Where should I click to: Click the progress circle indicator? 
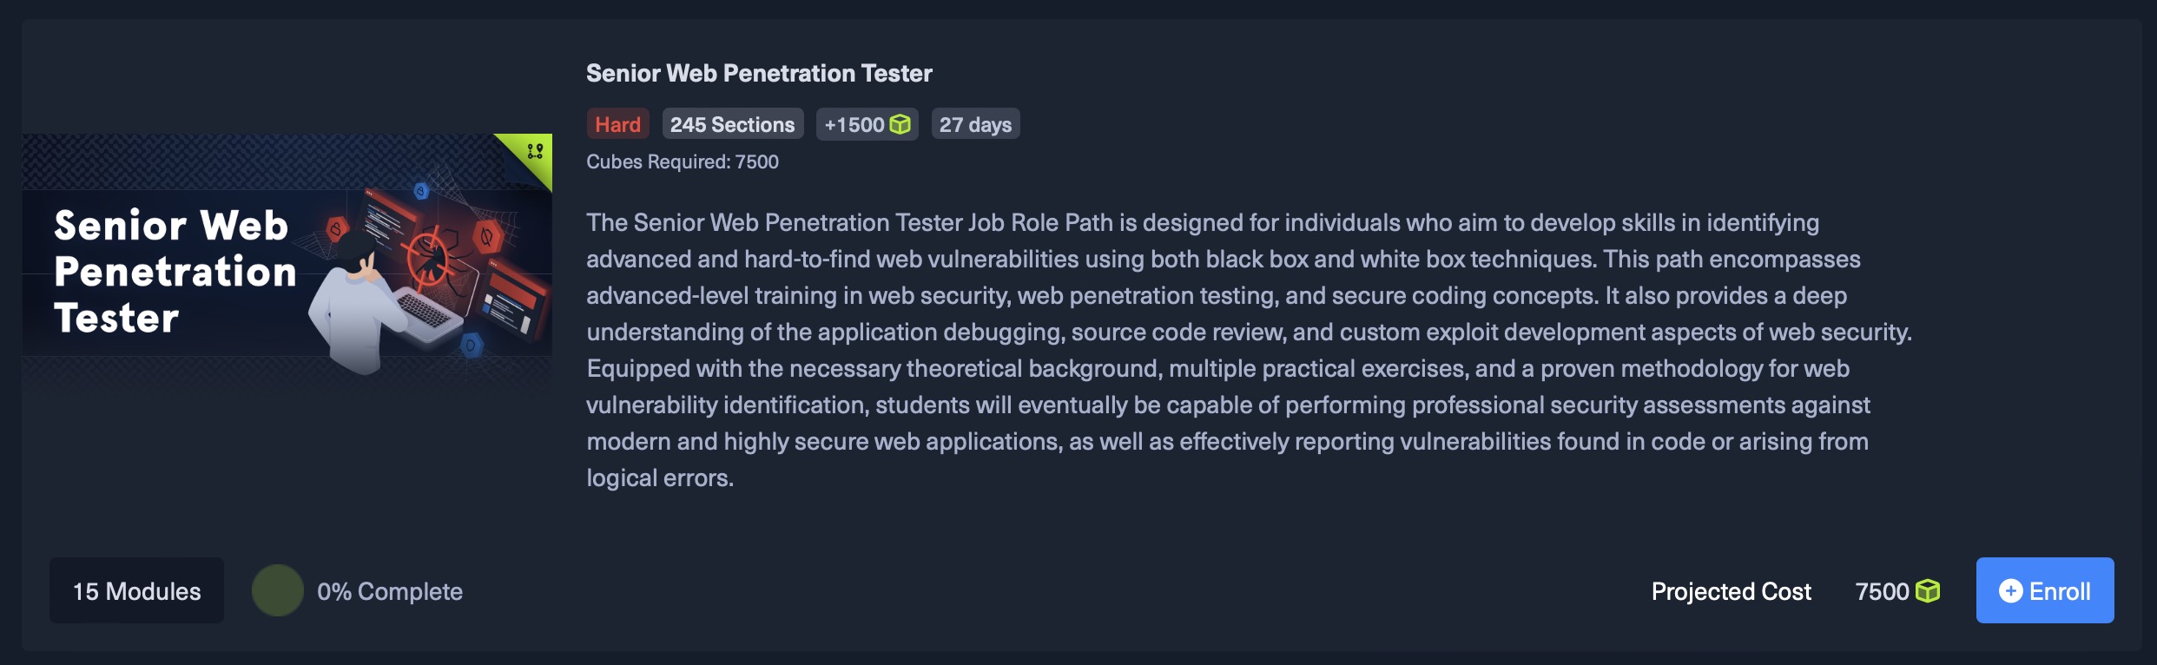[x=277, y=590]
